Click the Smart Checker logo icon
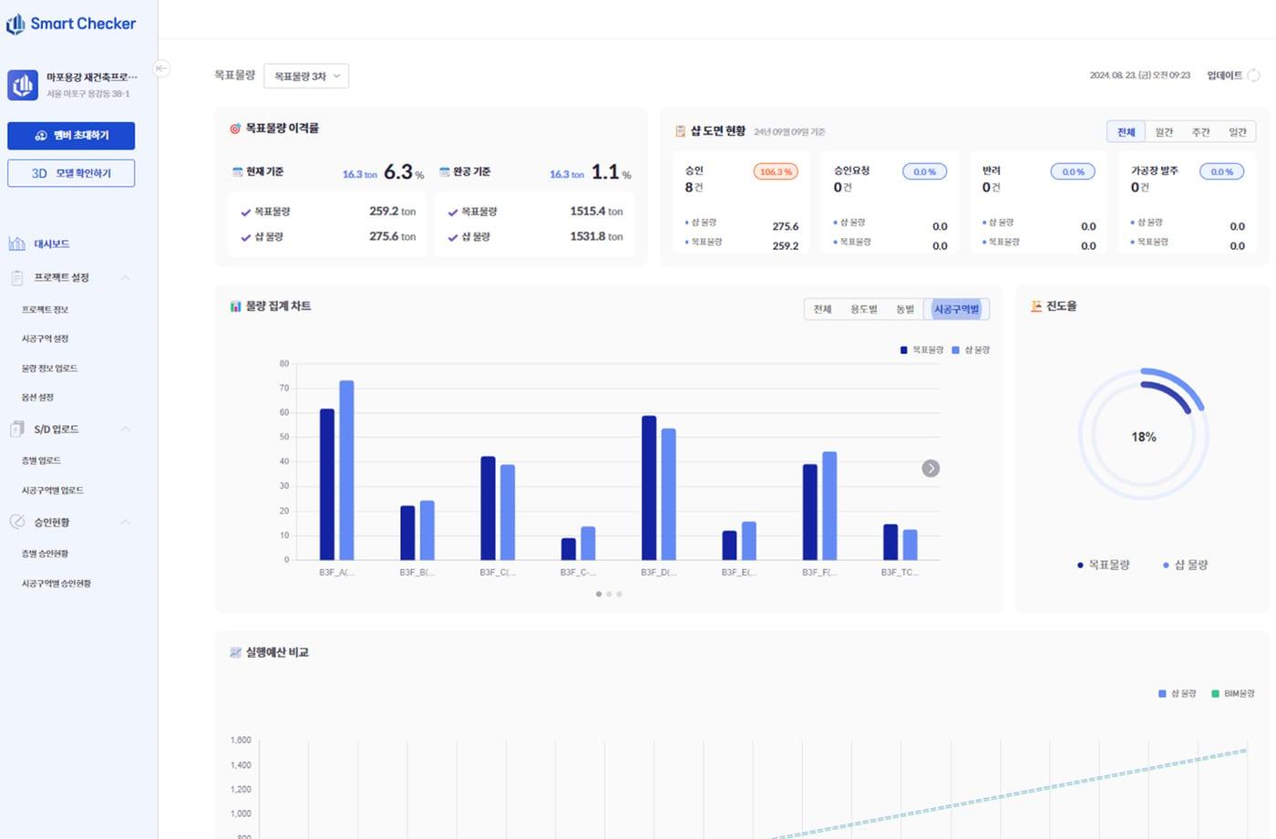Viewport: 1276px width, 839px height. pyautogui.click(x=15, y=25)
